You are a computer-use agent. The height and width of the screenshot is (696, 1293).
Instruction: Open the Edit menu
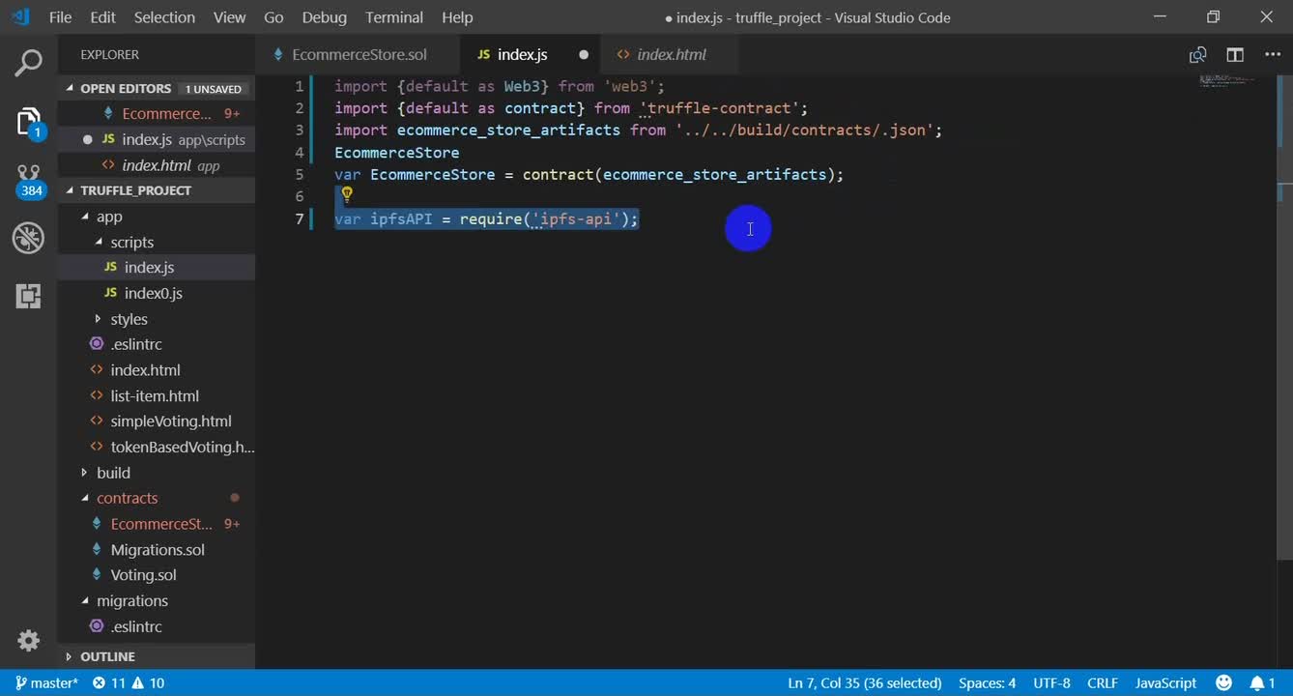102,17
